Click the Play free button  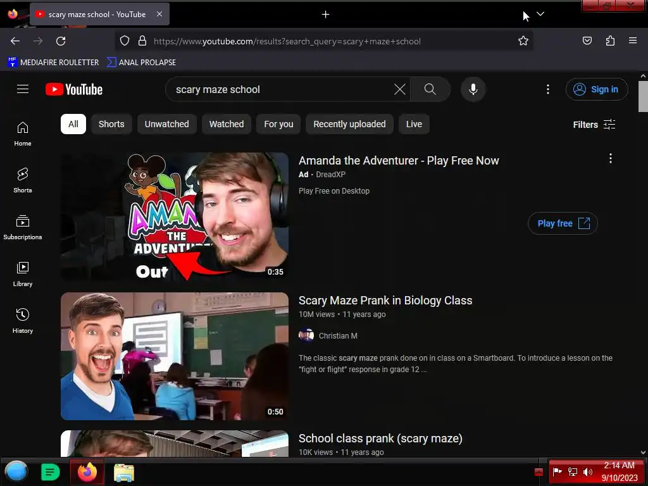click(x=563, y=223)
